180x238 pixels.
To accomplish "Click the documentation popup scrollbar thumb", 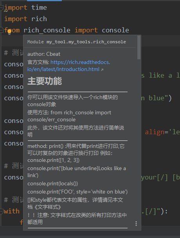I will coord(139,47).
